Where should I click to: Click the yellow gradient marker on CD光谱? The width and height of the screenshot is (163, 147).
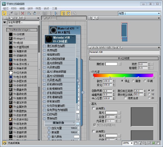click(109, 77)
